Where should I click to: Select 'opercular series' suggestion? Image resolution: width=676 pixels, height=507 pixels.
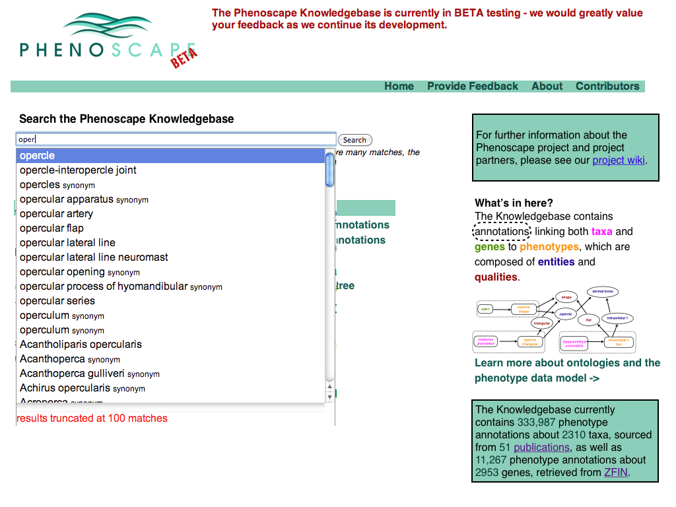point(170,301)
